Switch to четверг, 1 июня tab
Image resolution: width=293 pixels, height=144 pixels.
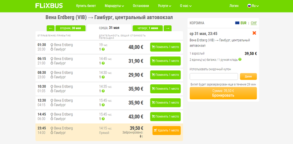(x=148, y=28)
